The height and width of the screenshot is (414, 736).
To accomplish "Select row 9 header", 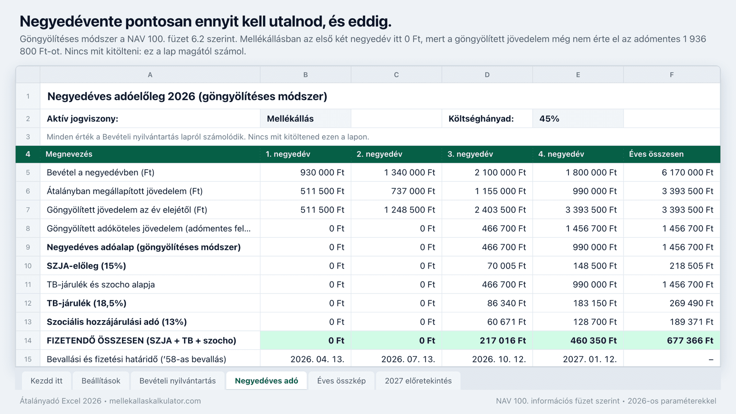I will click(x=28, y=247).
